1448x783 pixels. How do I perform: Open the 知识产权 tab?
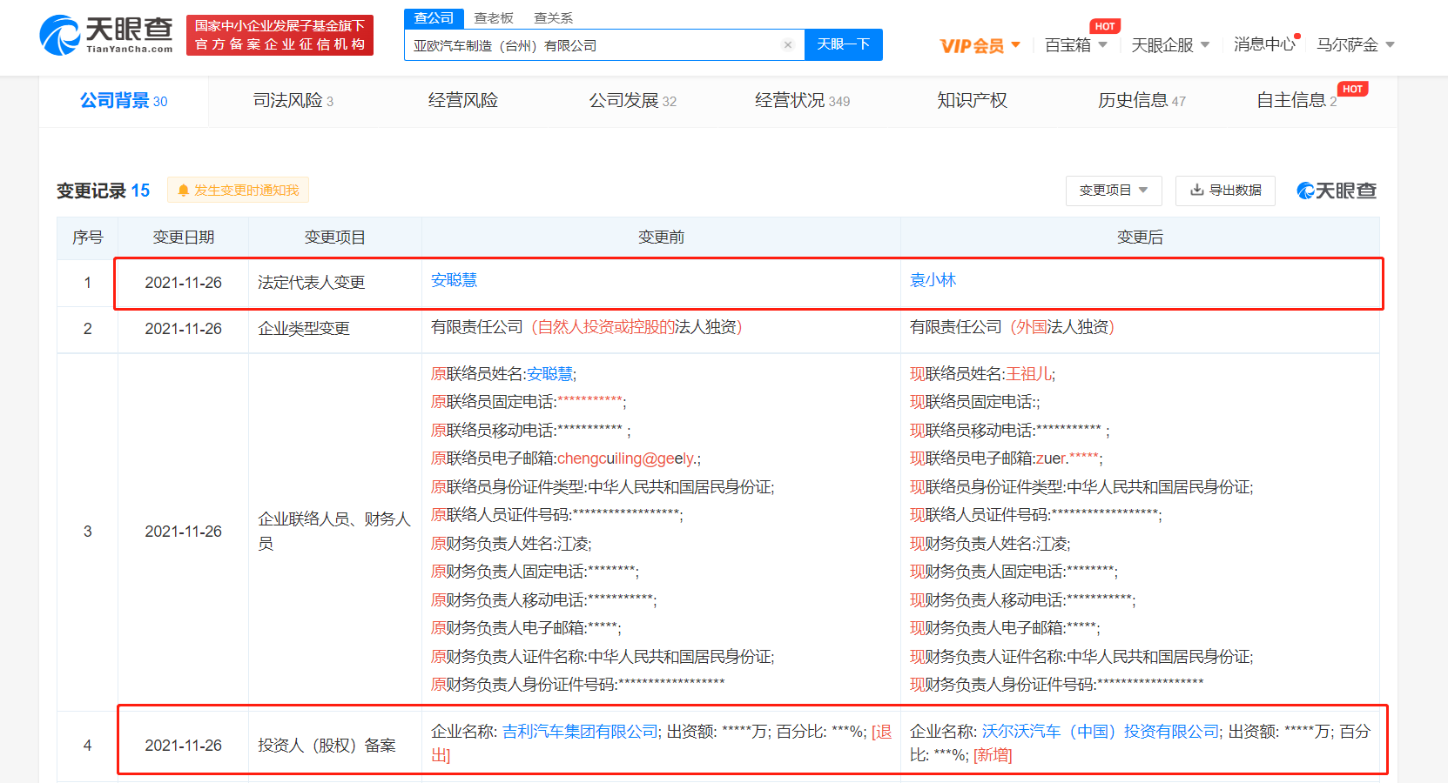(x=972, y=101)
